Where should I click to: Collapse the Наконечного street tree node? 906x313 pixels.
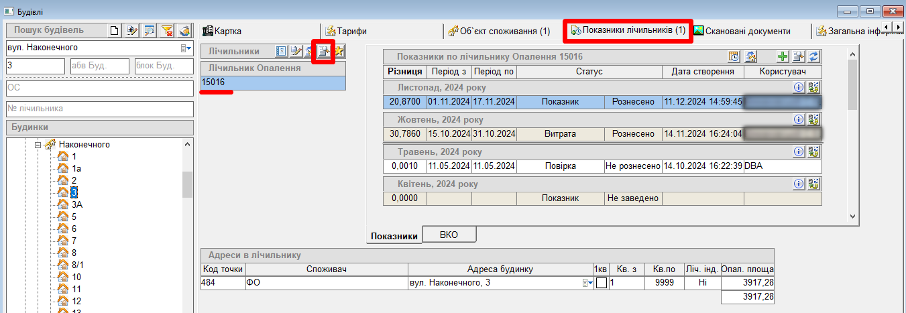pyautogui.click(x=39, y=144)
